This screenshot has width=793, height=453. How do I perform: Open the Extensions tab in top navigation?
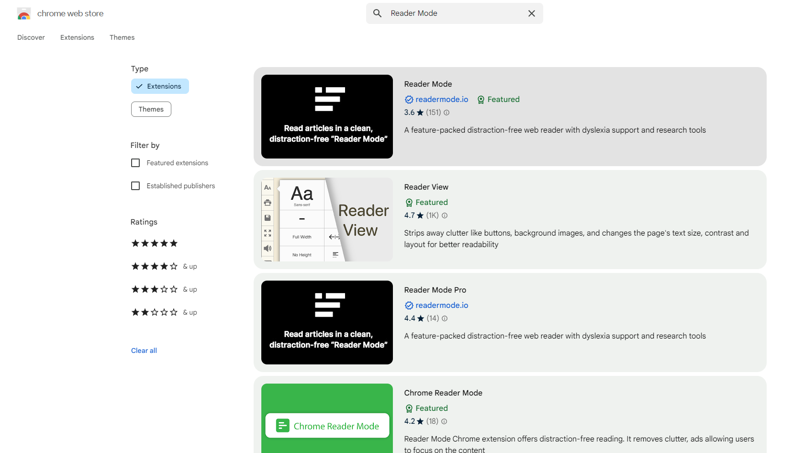click(77, 37)
